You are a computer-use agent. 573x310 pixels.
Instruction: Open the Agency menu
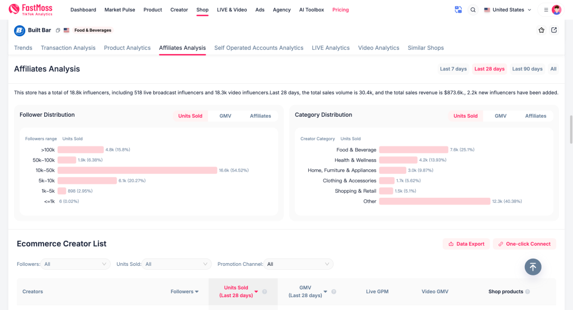[282, 10]
